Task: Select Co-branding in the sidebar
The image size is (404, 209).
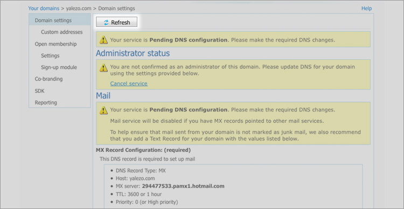Action: pos(48,79)
